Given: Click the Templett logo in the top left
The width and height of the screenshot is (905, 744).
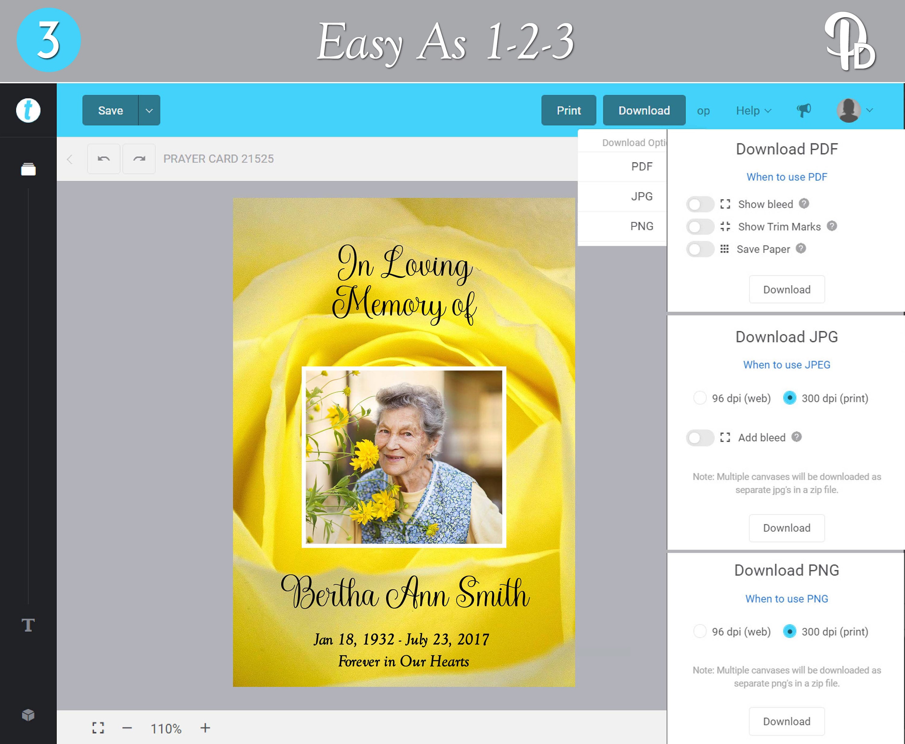Looking at the screenshot, I should pos(28,110).
